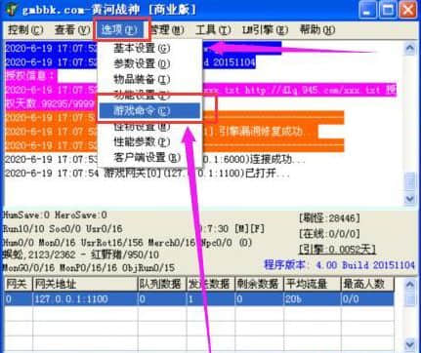Click the log panel scroll-down arrow
Image resolution: width=421 pixels, height=353 pixels.
pyautogui.click(x=410, y=198)
